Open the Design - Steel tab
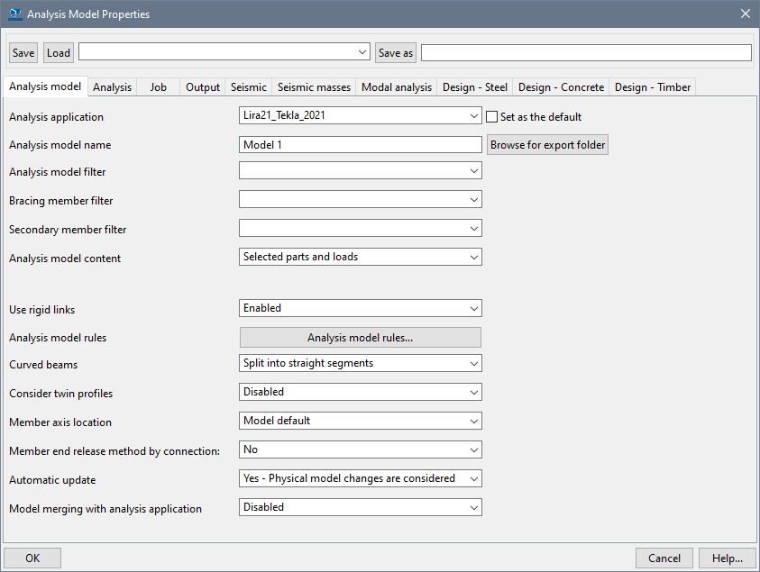The height and width of the screenshot is (572, 760). tap(474, 87)
